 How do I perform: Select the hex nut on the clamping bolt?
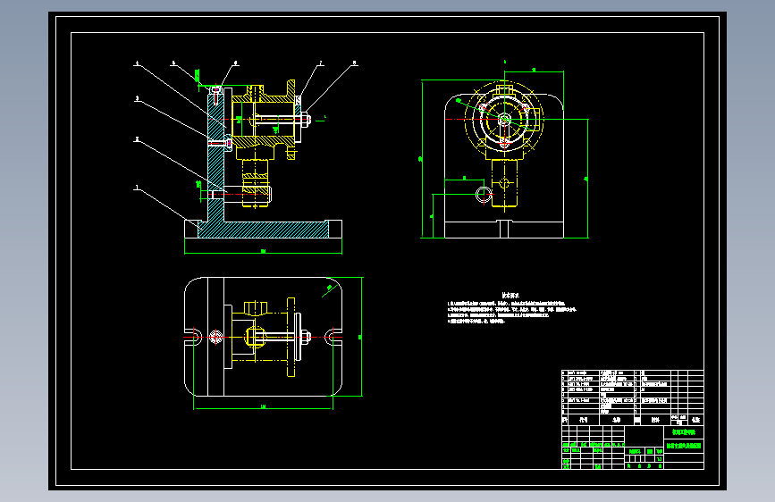(306, 119)
